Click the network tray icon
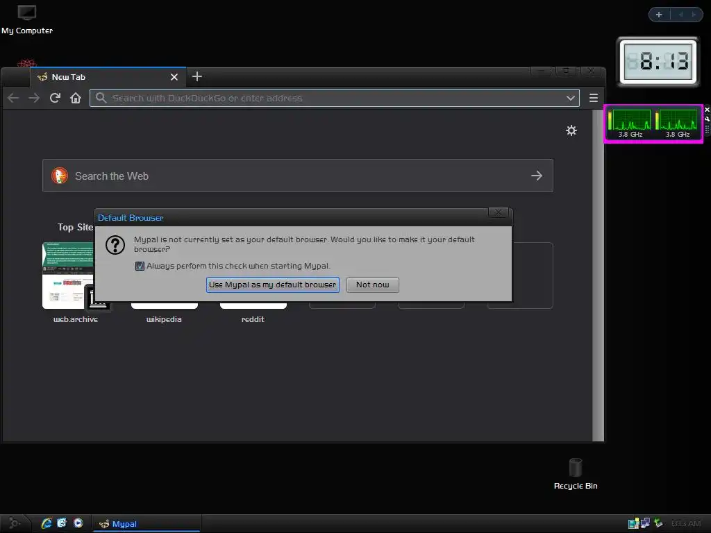Image resolution: width=711 pixels, height=533 pixels. 645,523
